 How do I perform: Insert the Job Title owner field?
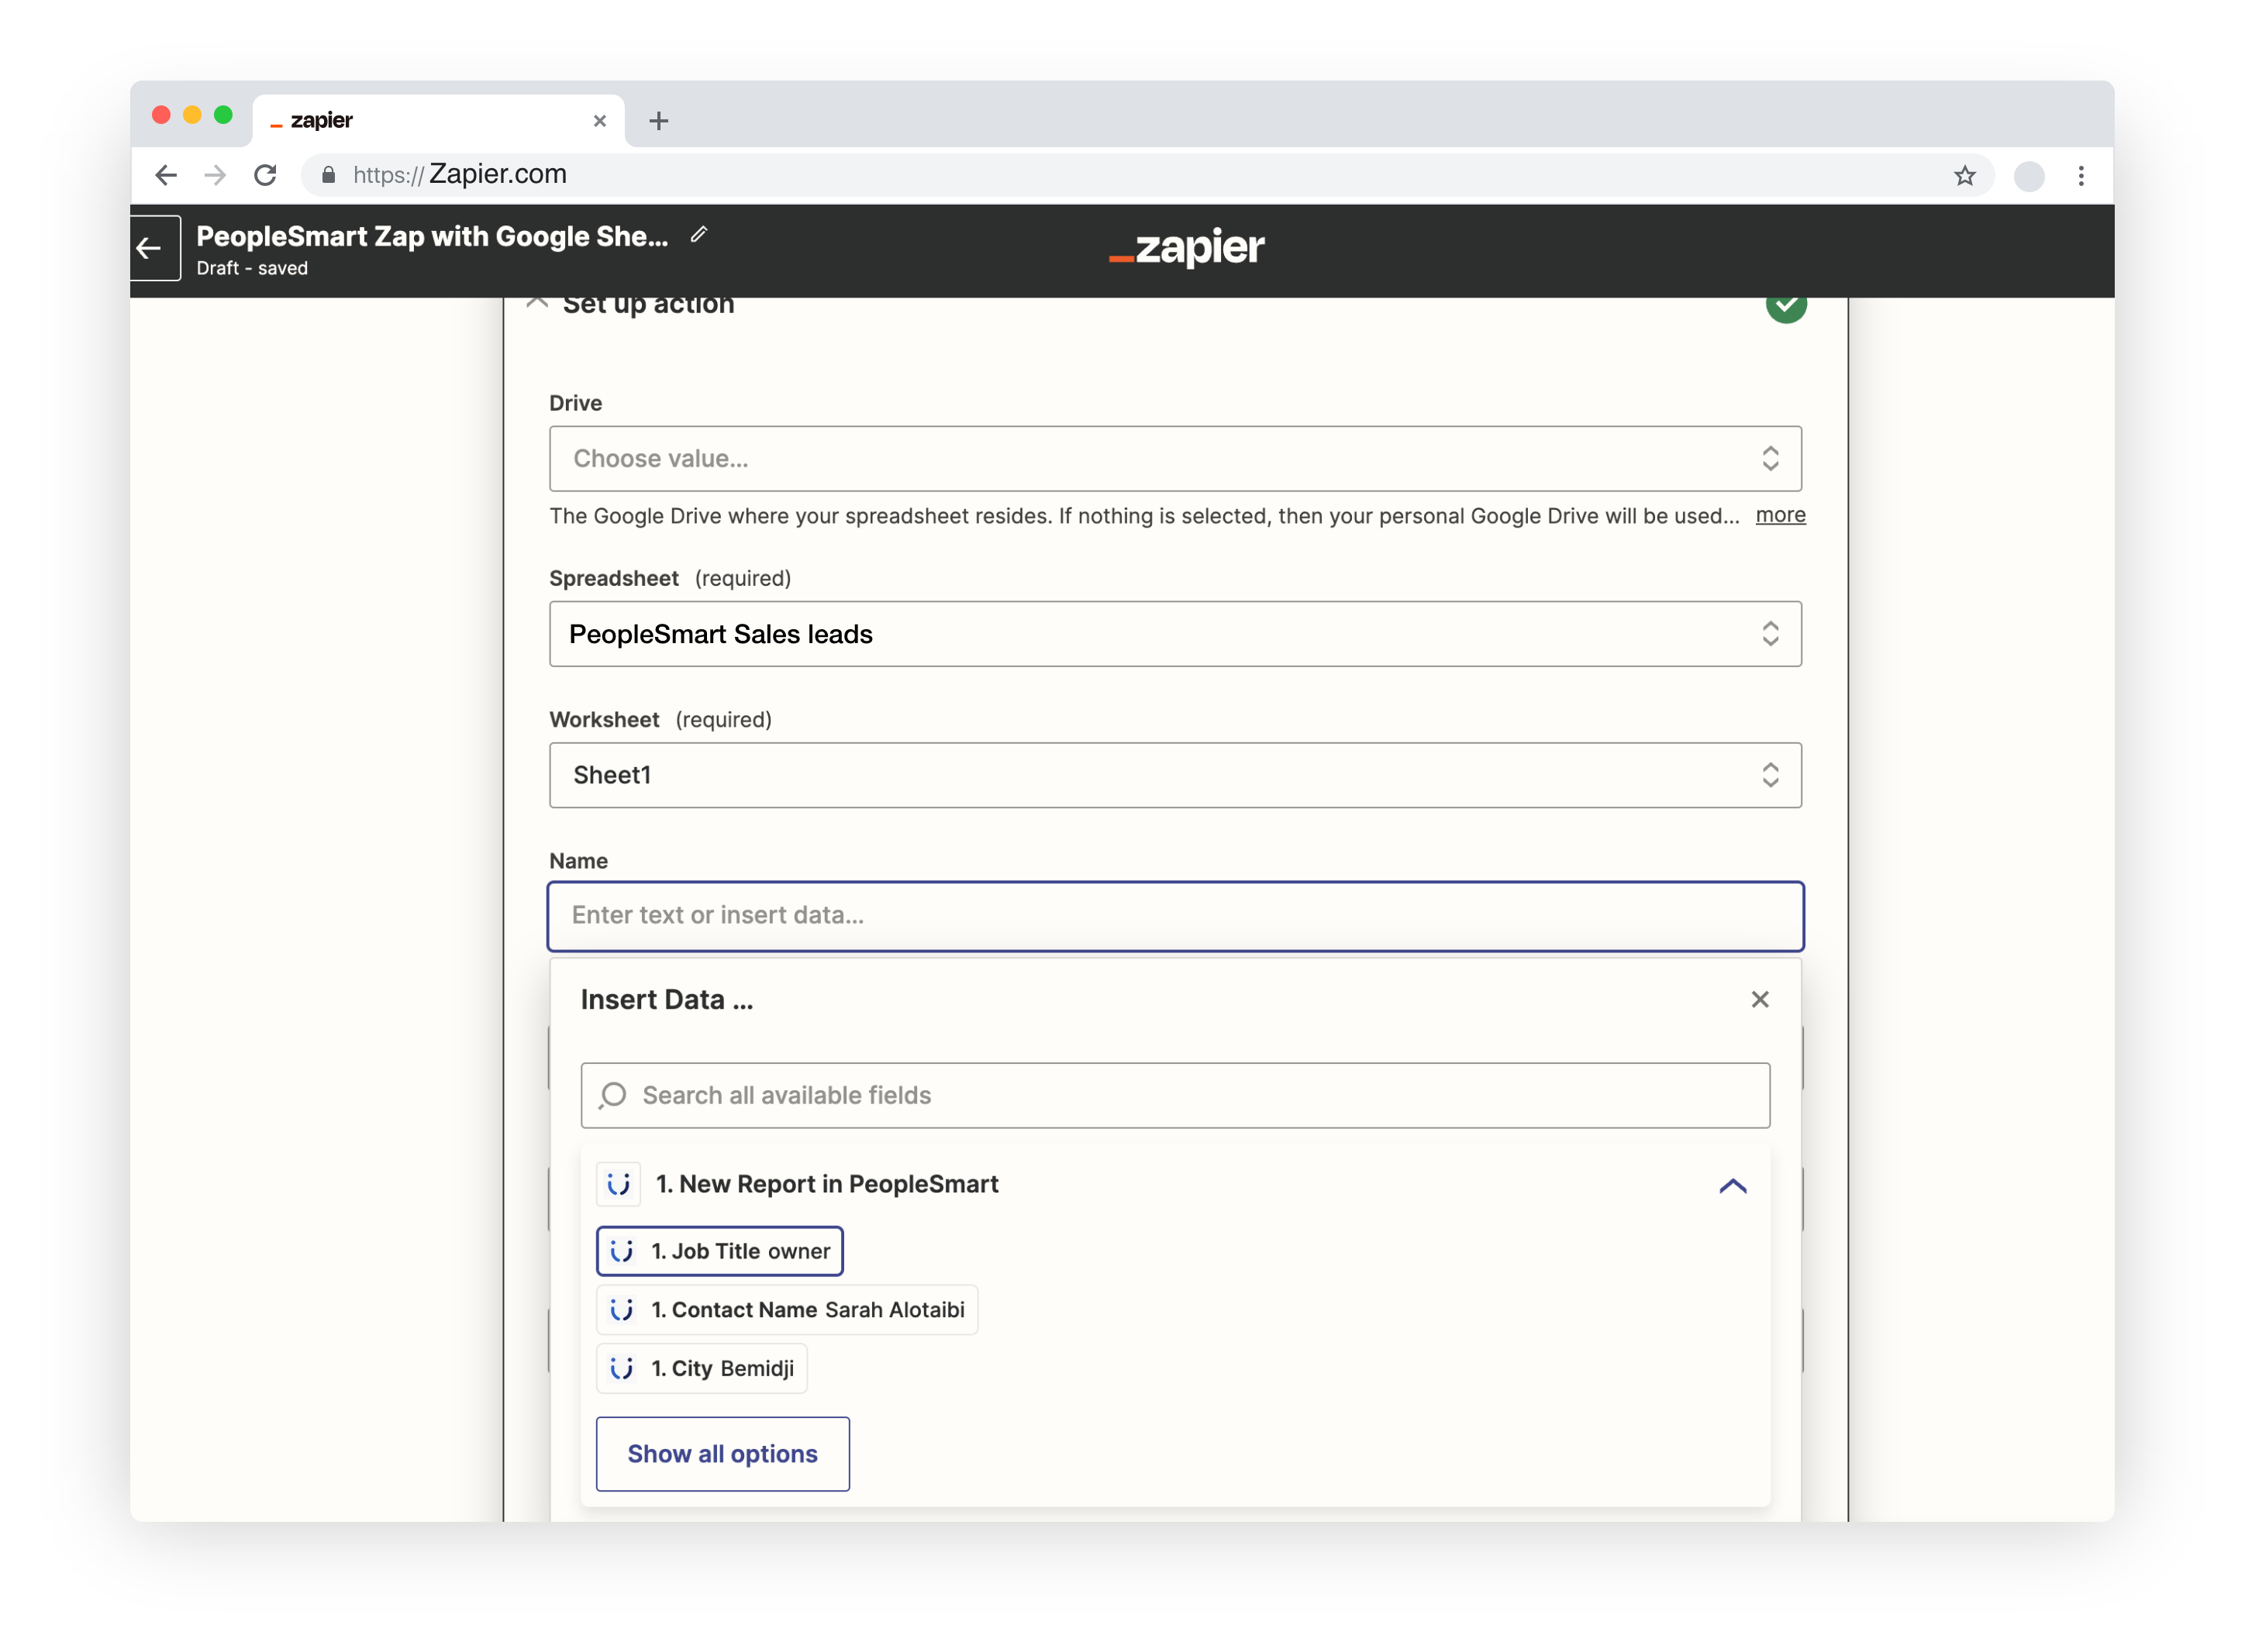point(719,1251)
